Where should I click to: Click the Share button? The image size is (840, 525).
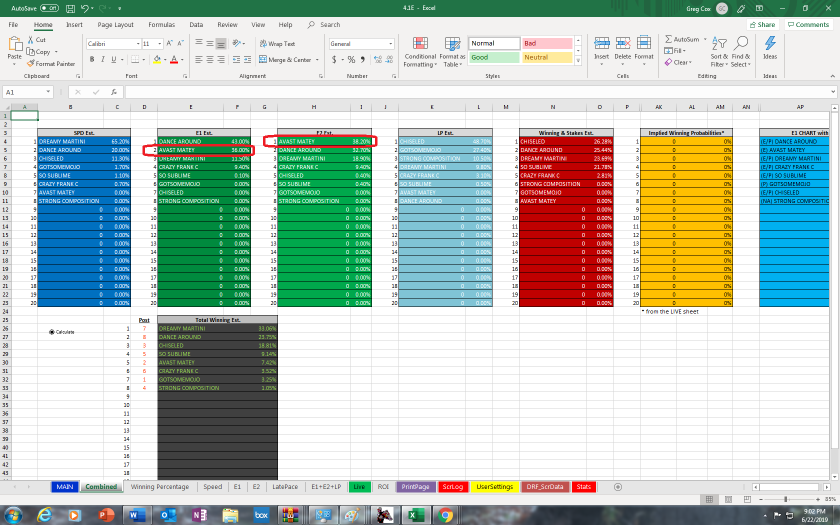point(762,24)
